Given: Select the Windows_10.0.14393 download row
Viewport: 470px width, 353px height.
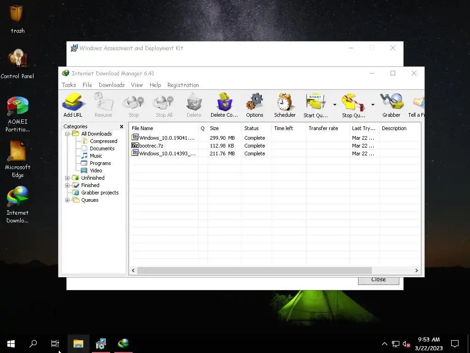Looking at the screenshot, I should pos(275,154).
